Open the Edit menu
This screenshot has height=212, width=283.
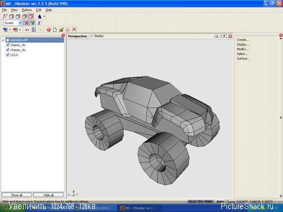click(38, 10)
